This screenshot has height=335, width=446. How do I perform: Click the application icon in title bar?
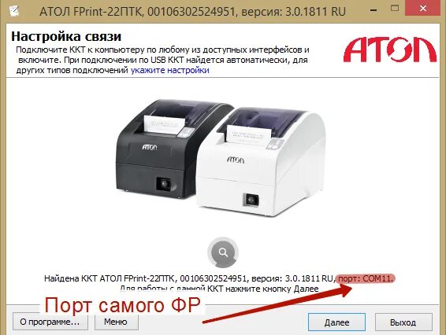14,11
